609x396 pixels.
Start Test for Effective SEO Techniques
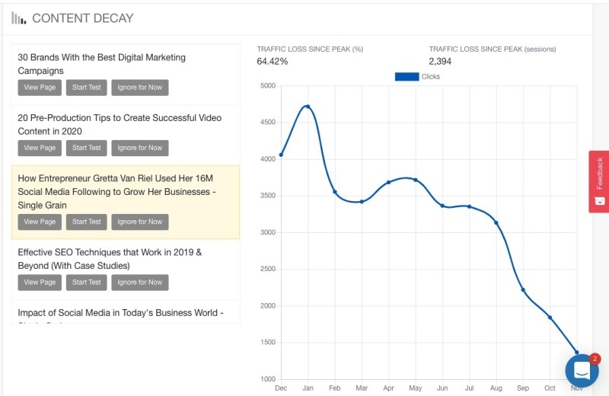coord(86,283)
